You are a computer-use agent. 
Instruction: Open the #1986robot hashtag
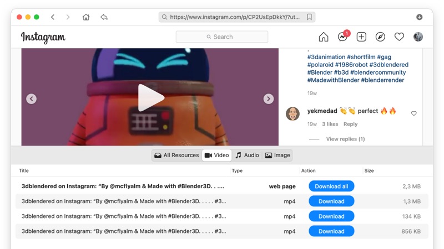pos(351,65)
